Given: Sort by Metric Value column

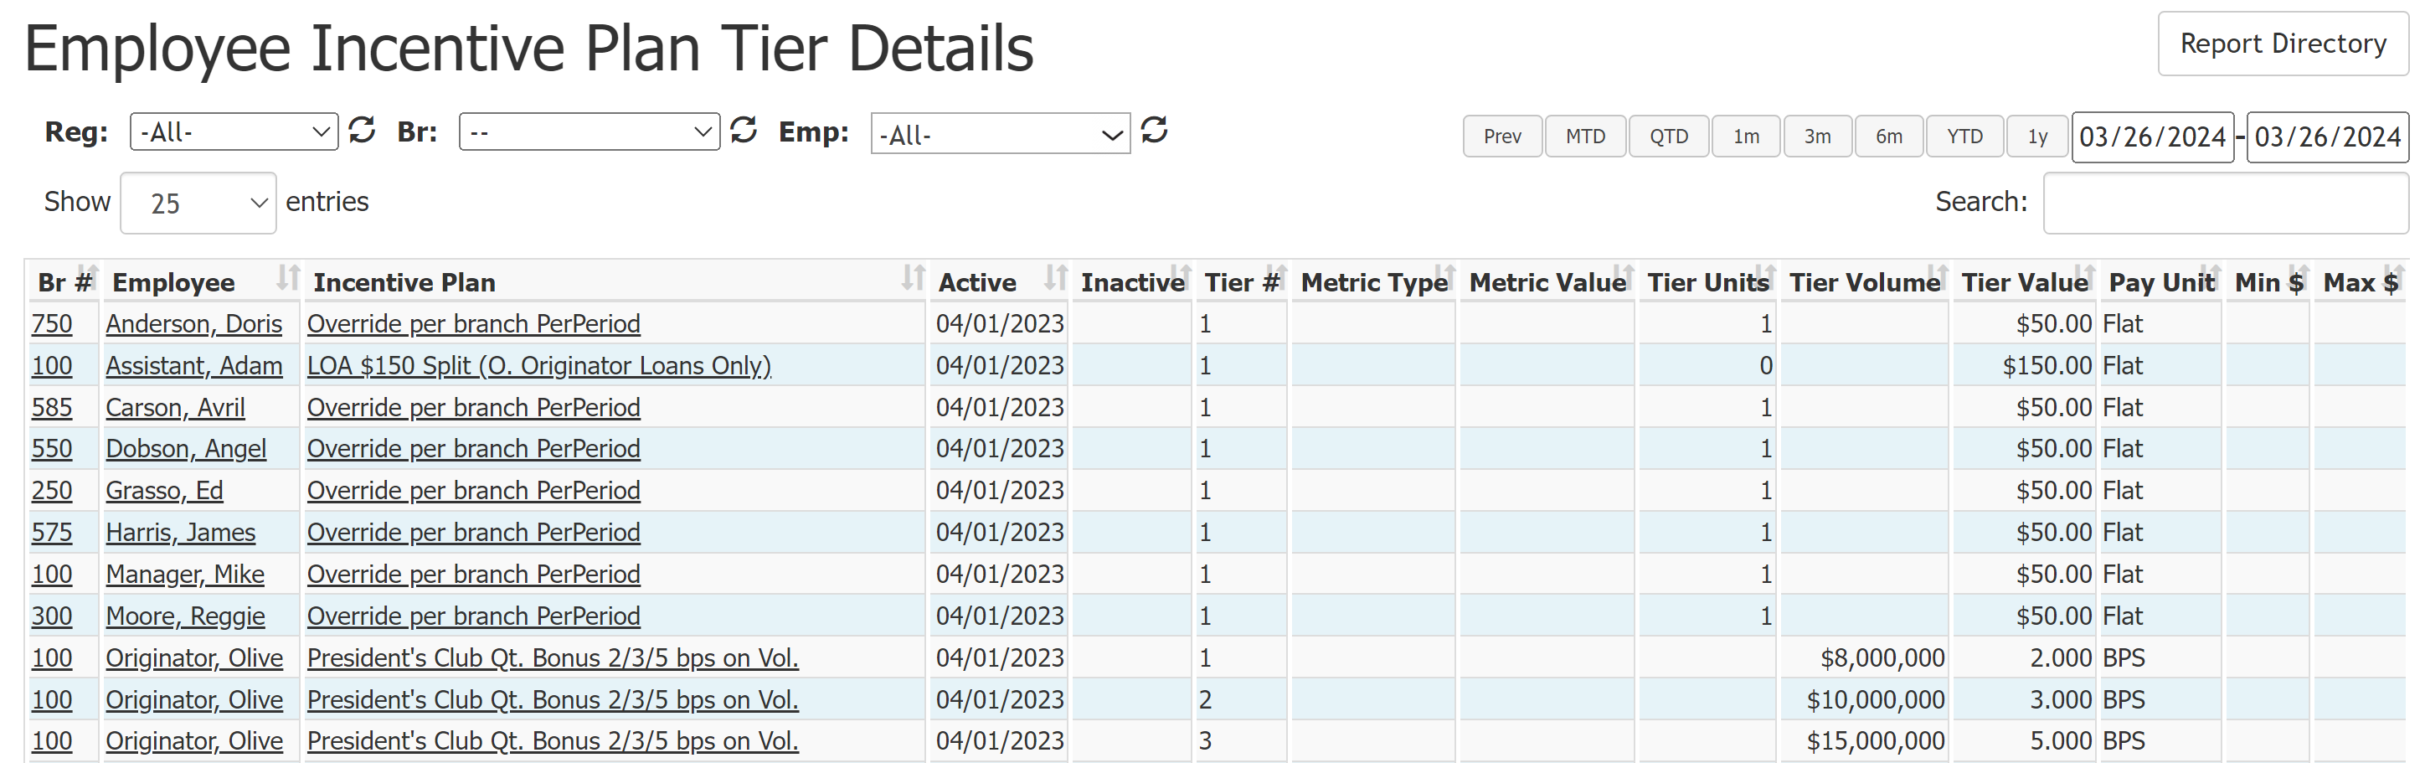Looking at the screenshot, I should [x=1547, y=281].
